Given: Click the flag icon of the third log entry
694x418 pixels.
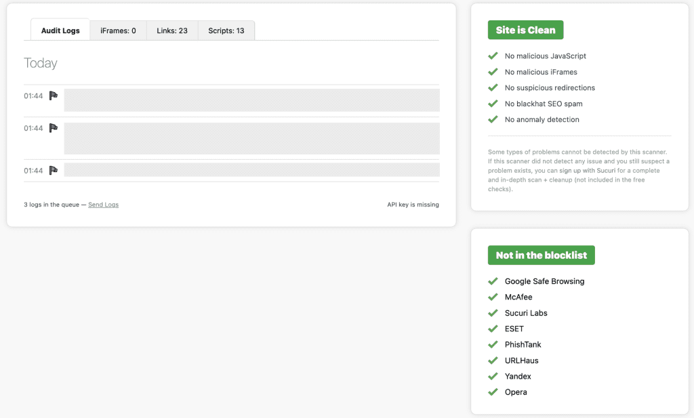Looking at the screenshot, I should (54, 171).
